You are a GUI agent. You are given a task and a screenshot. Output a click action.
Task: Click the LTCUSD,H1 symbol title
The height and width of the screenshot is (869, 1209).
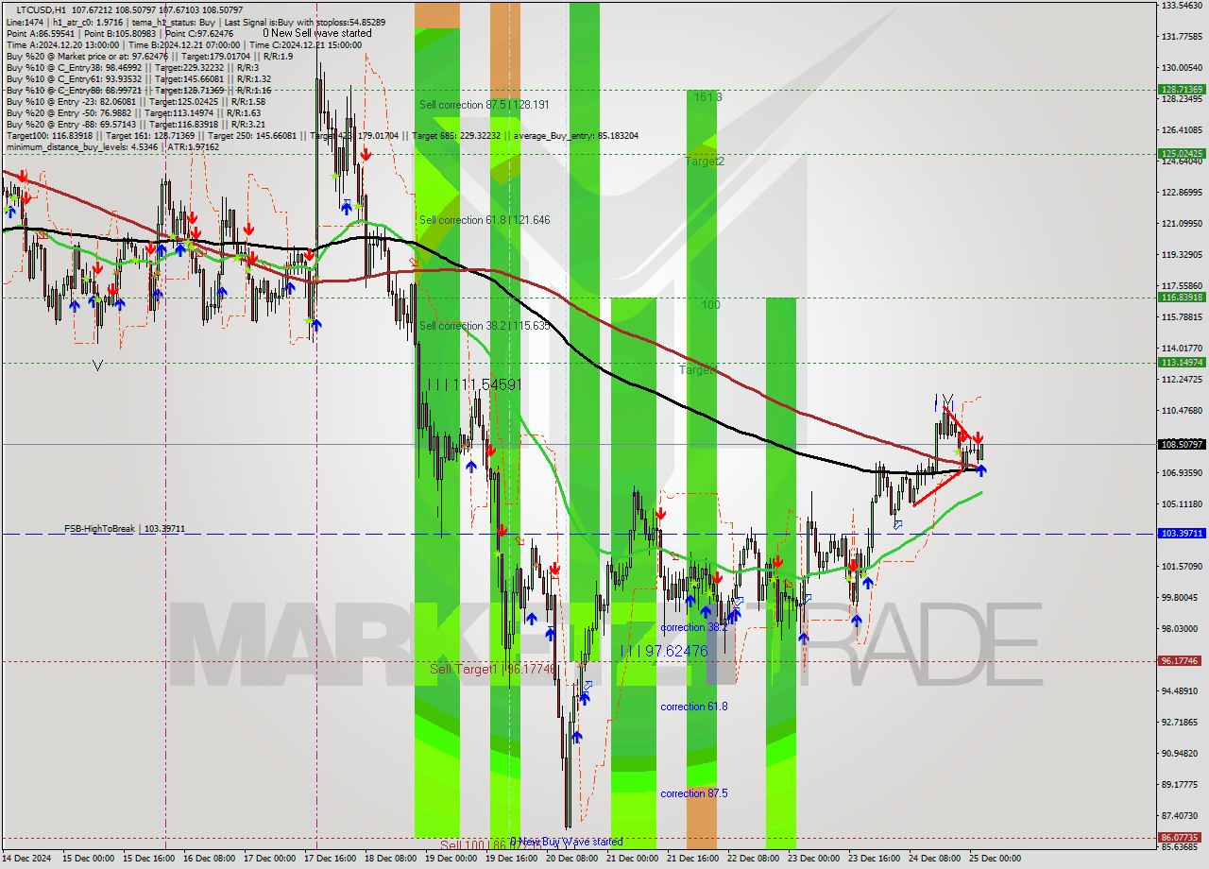[x=43, y=9]
